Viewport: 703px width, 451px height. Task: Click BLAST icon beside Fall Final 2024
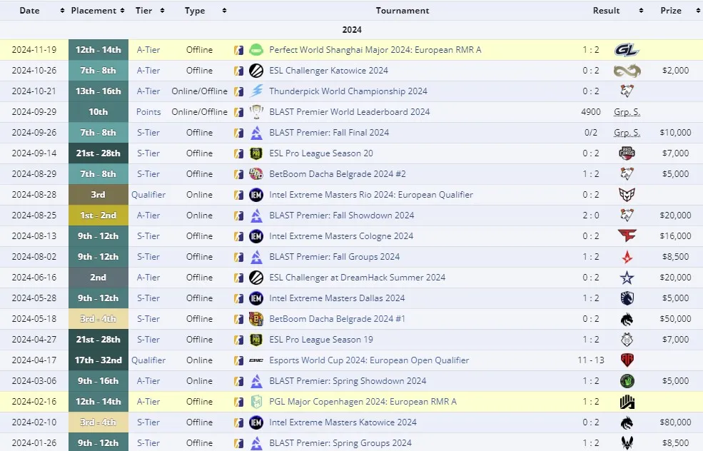256,132
